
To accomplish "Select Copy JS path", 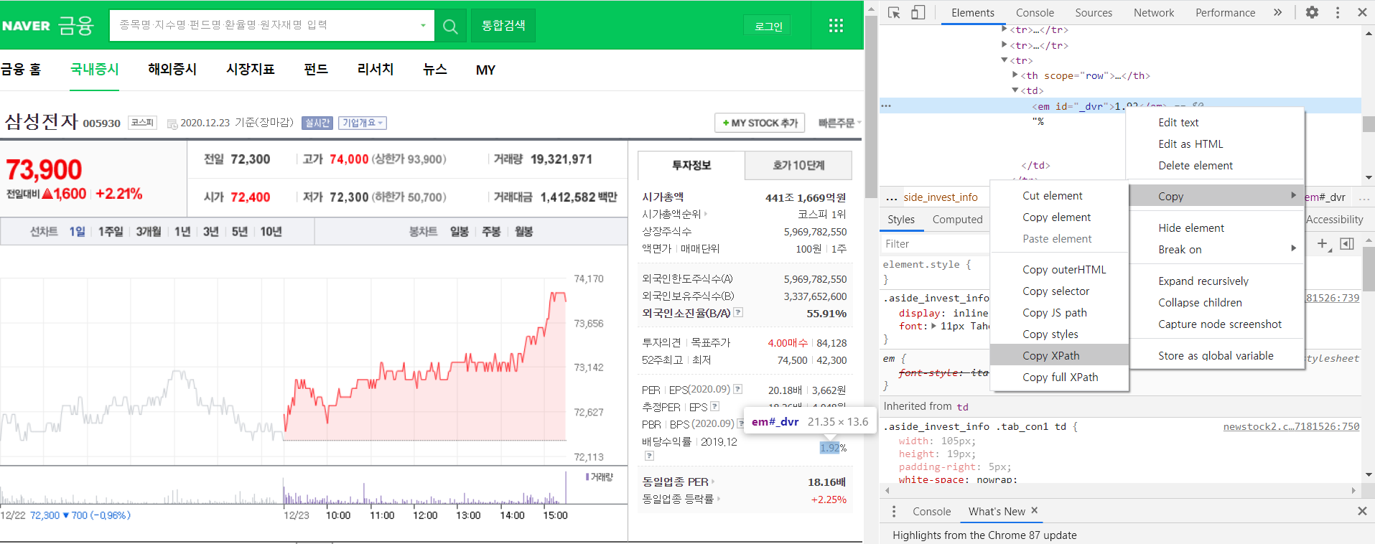I will pos(1060,312).
